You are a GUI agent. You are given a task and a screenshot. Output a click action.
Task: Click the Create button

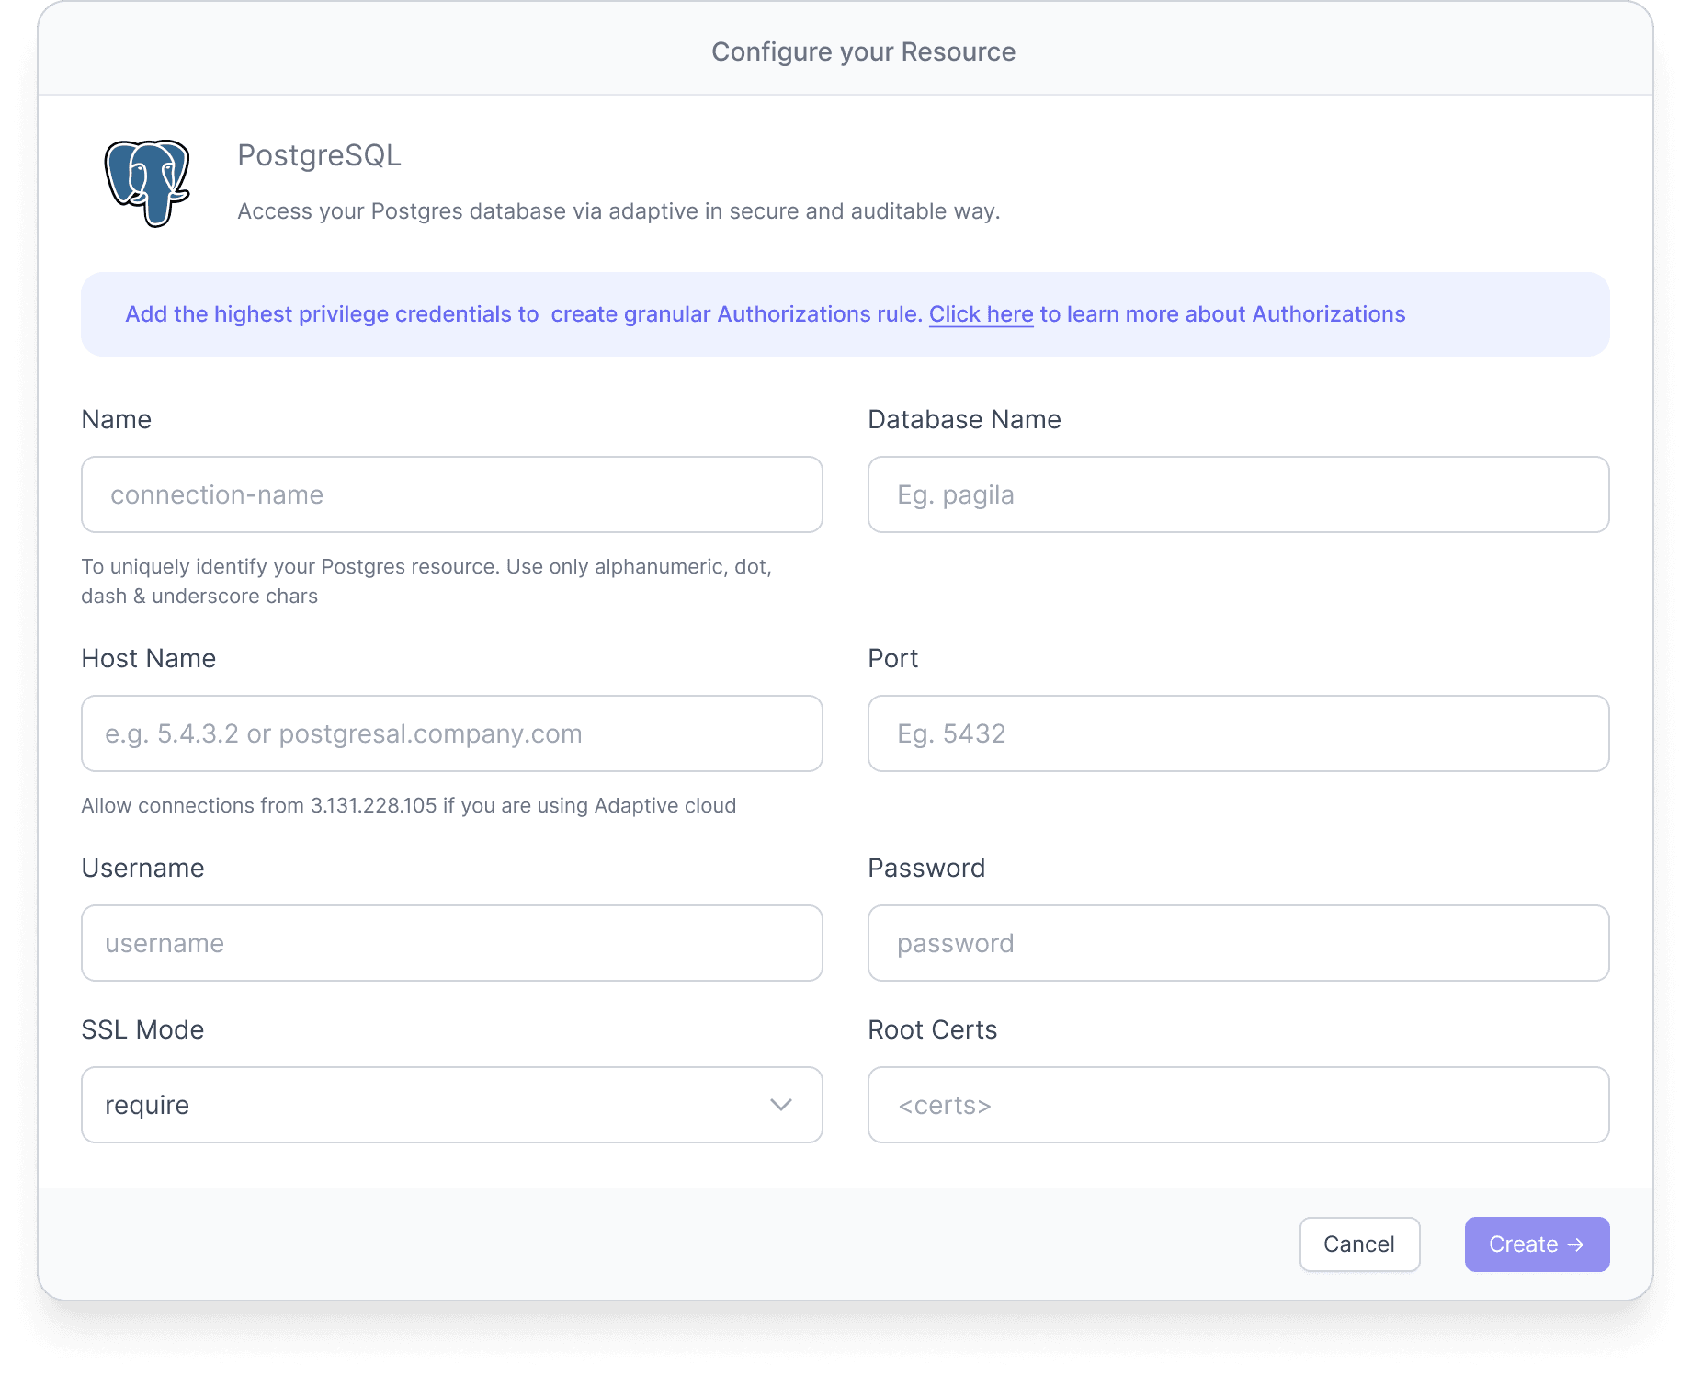click(1537, 1244)
